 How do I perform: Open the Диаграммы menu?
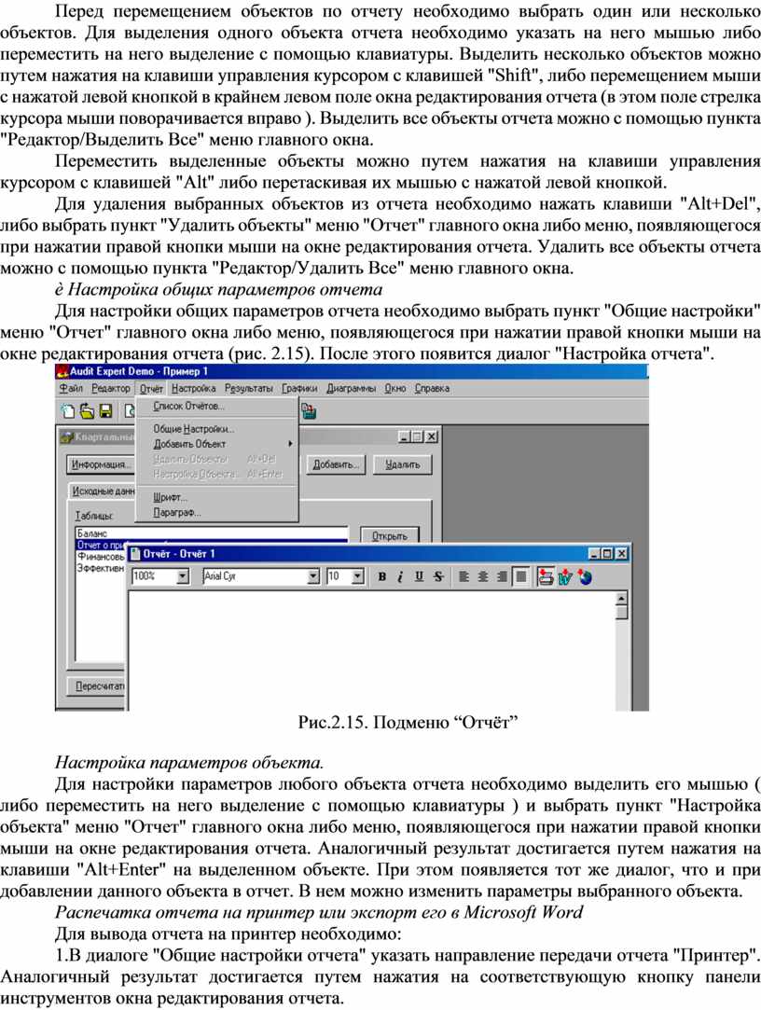(352, 388)
